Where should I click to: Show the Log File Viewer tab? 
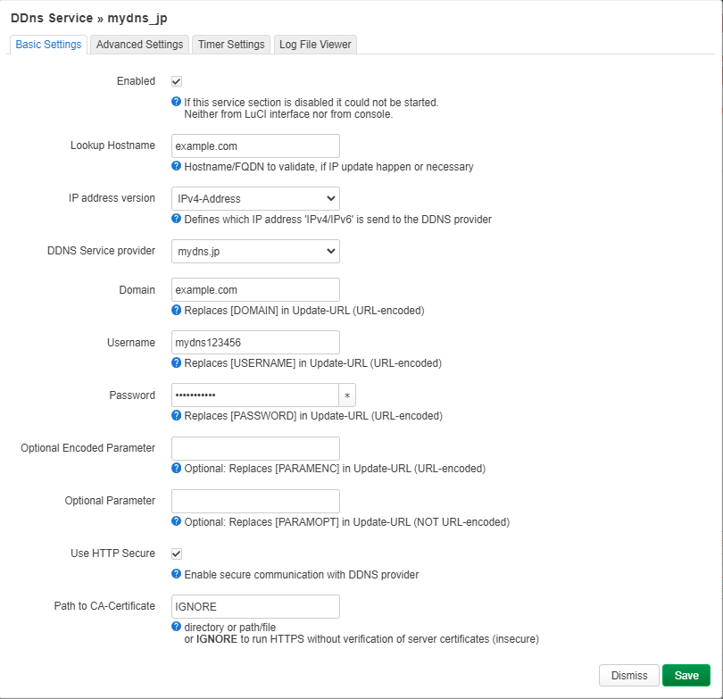pos(315,45)
